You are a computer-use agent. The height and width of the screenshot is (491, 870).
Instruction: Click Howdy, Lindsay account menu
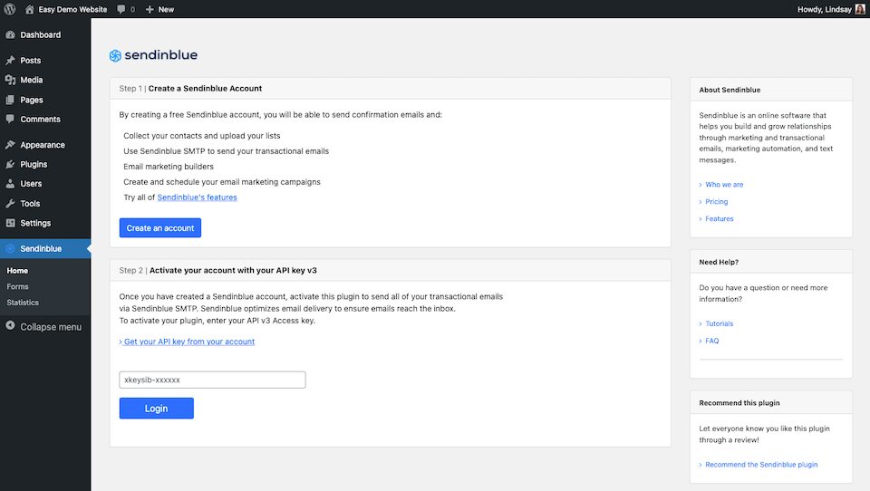click(831, 9)
